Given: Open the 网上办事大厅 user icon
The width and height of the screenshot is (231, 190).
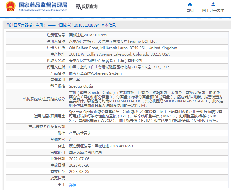Looking at the screenshot, I should click(213, 4).
